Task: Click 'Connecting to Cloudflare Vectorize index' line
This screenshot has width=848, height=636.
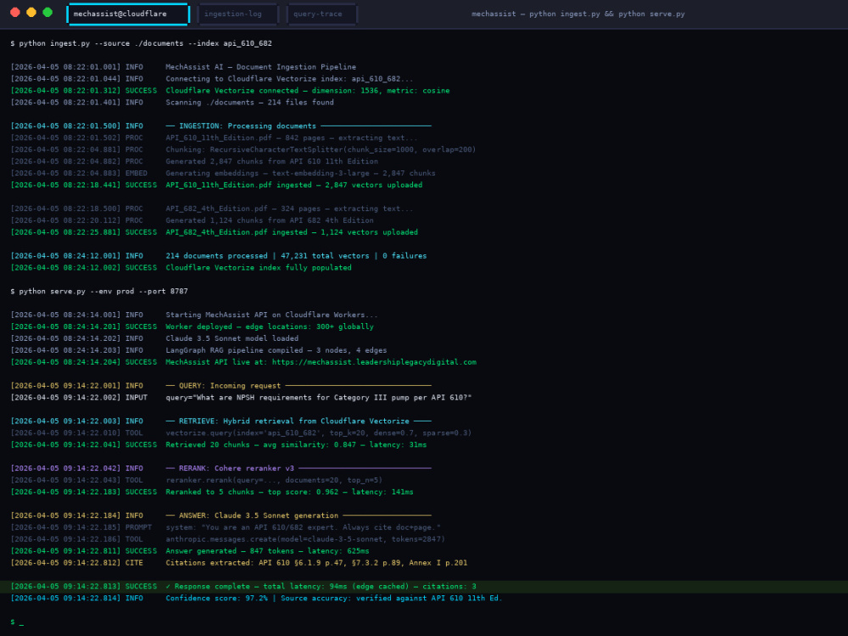Action: coord(212,79)
